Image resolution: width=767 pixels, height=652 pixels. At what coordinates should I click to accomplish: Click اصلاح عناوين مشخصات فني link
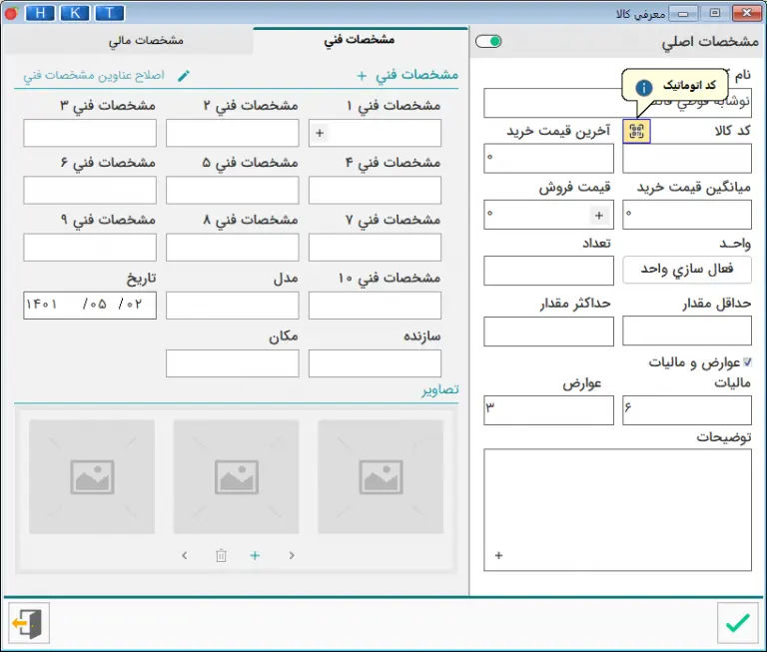pos(94,75)
